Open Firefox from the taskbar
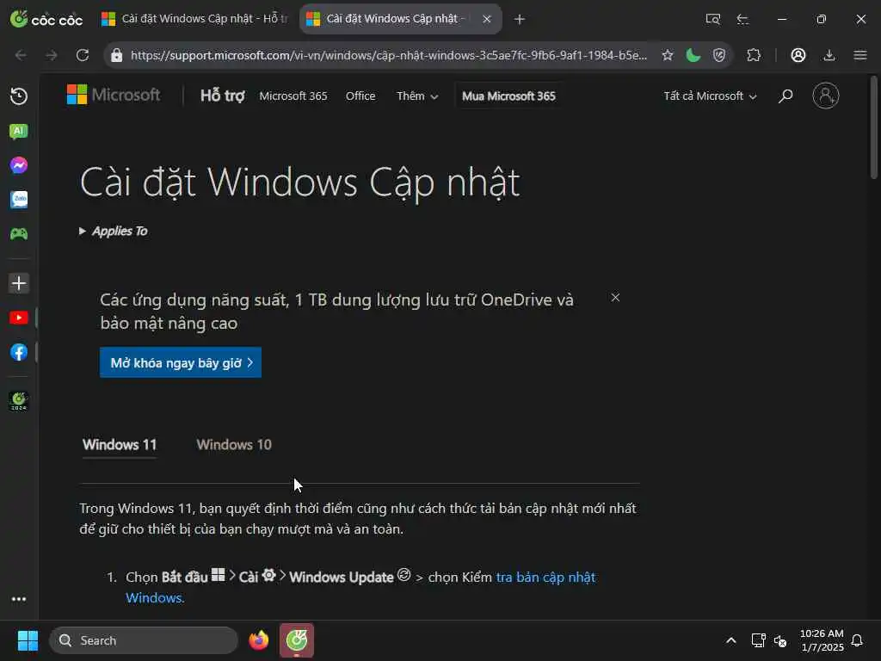Screen dimensions: 881x661 [259, 640]
